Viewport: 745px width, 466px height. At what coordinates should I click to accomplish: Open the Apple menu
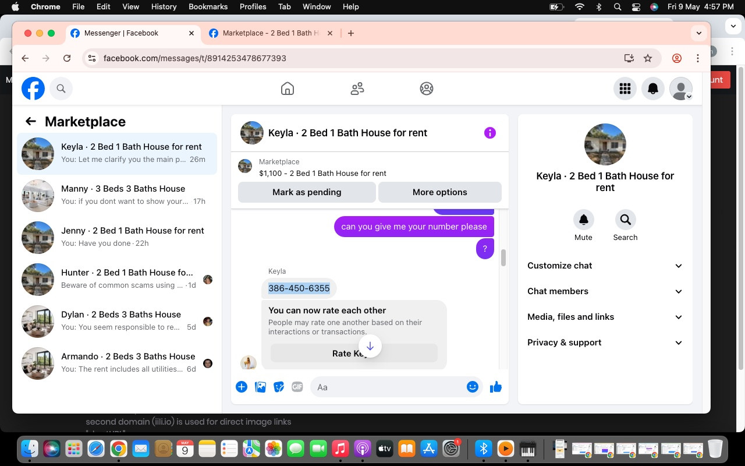[15, 7]
